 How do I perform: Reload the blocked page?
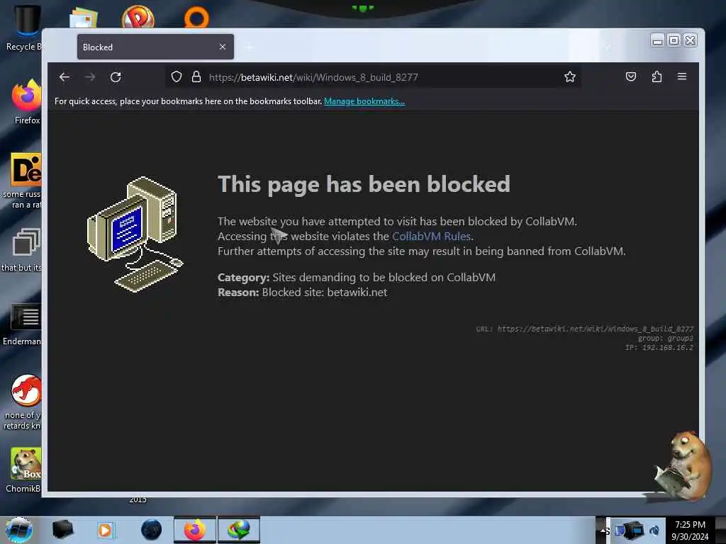[x=116, y=76]
